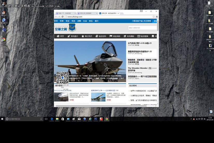Open article 冻空的猎犬 第712近卫防空团
Image resolution: width=214 pixels, height=143 pixels.
tap(142, 76)
